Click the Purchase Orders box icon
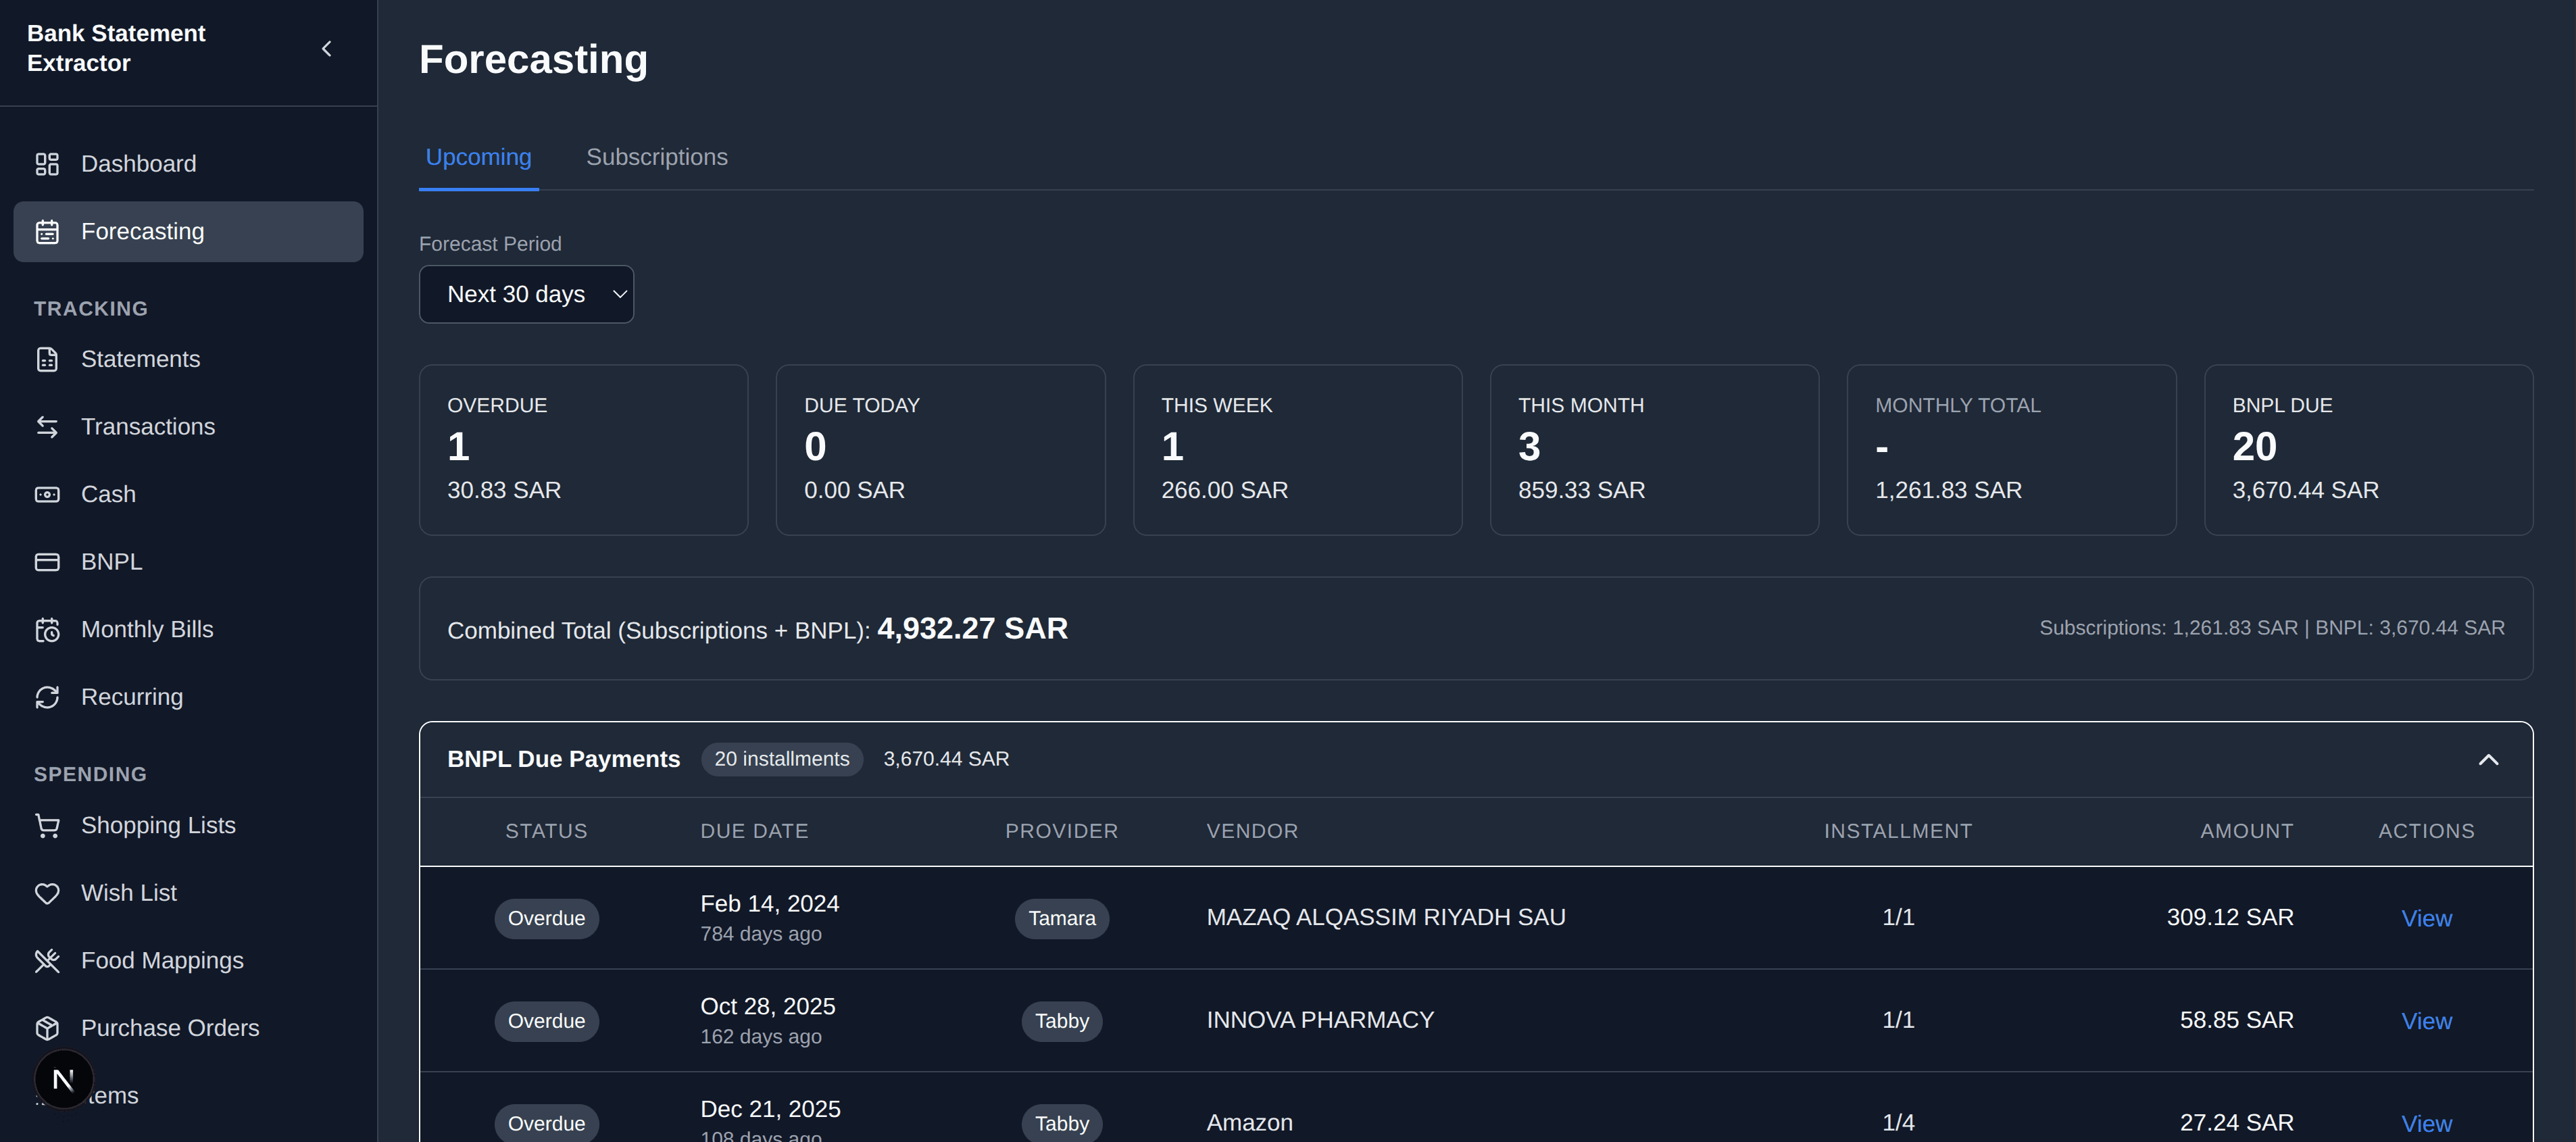 [x=47, y=1028]
